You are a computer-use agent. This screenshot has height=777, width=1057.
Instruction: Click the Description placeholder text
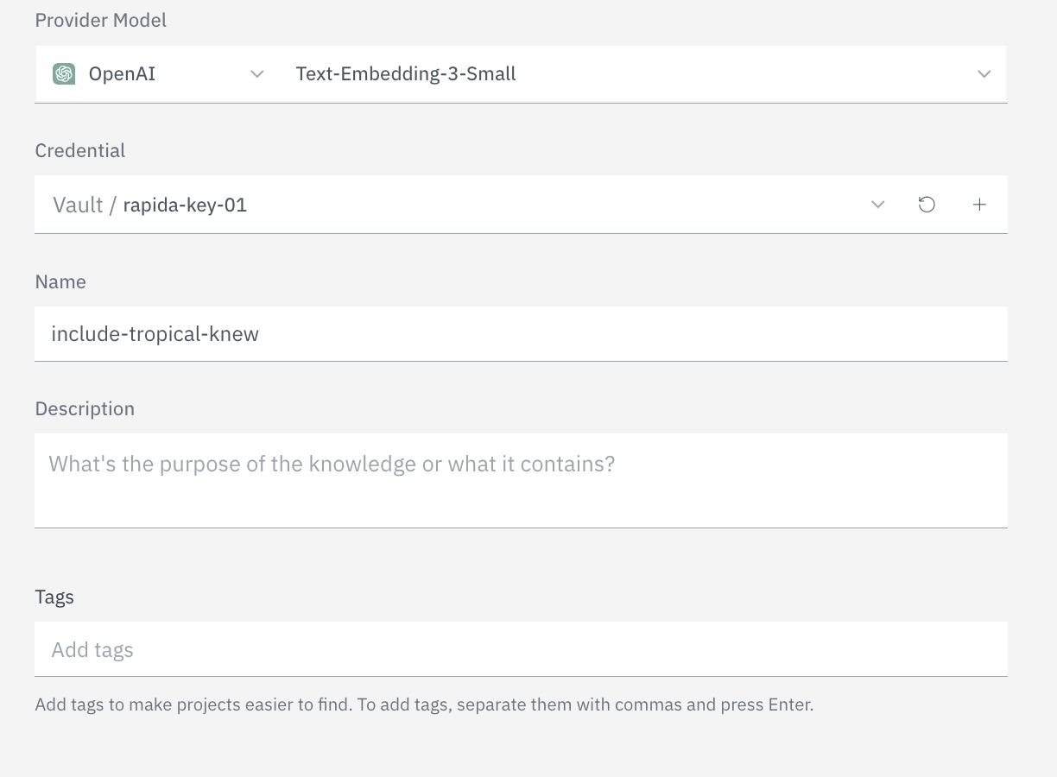tap(332, 464)
